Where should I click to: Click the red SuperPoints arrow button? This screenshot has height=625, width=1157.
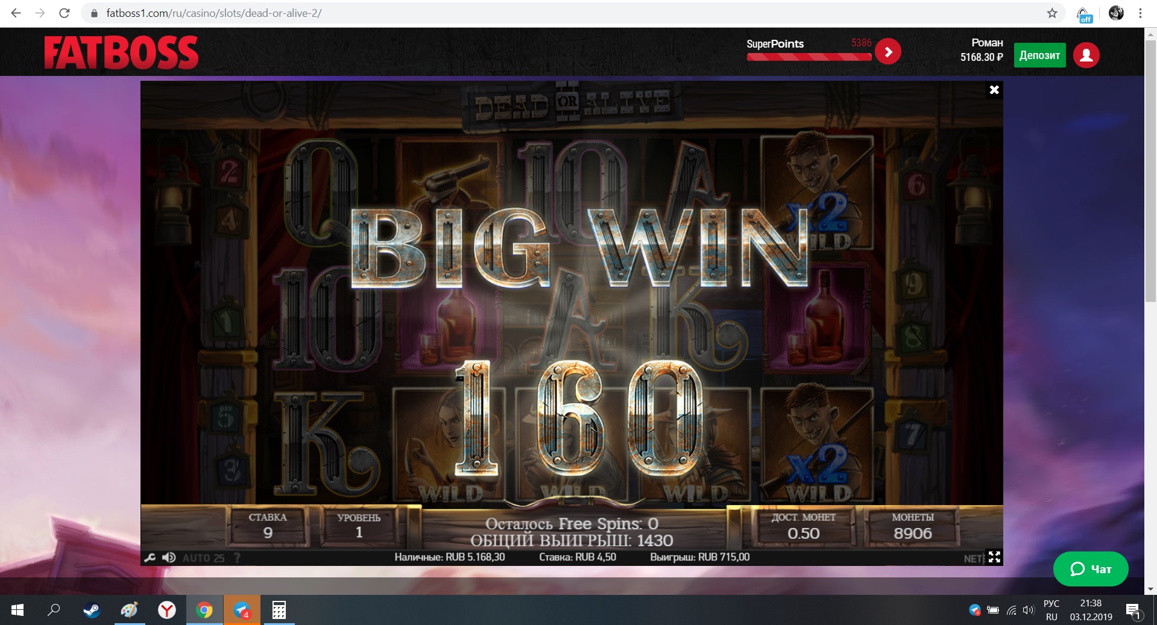point(888,52)
